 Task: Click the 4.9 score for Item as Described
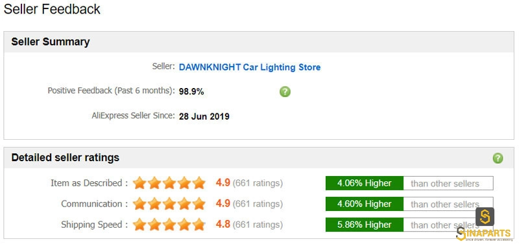(x=223, y=183)
